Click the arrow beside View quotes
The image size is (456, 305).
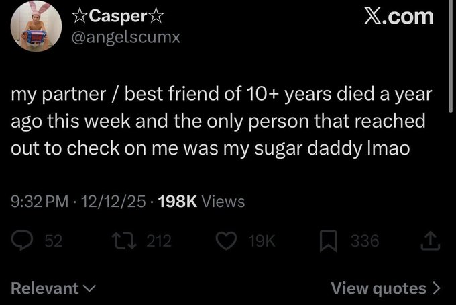[437, 289]
